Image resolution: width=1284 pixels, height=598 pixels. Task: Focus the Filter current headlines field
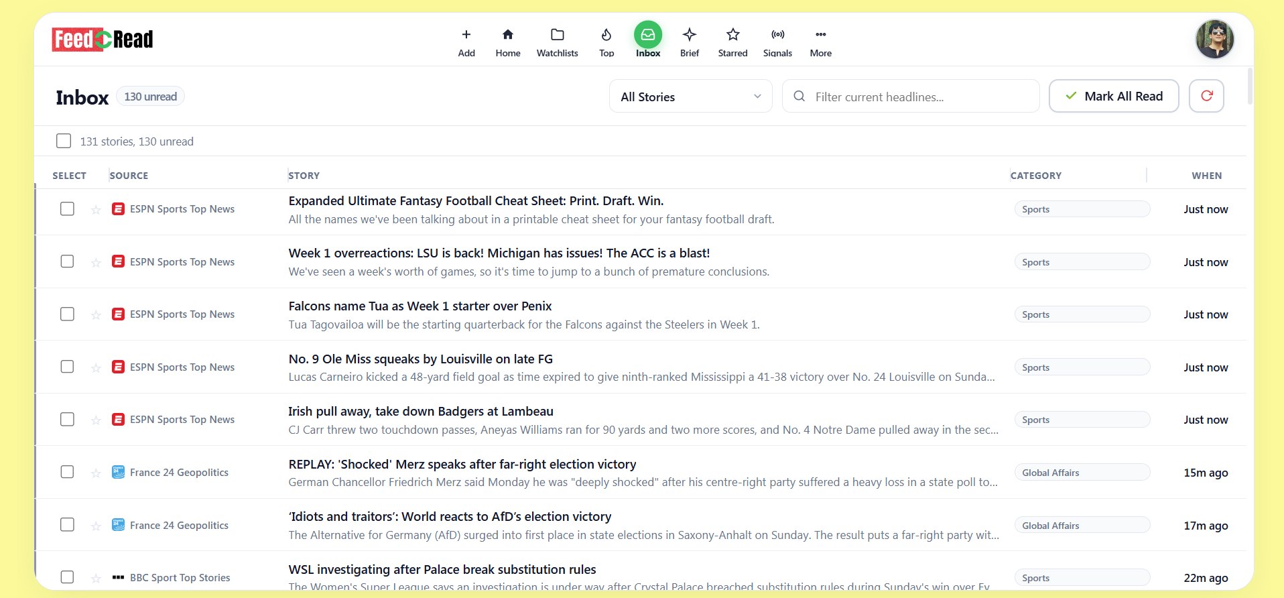click(911, 97)
